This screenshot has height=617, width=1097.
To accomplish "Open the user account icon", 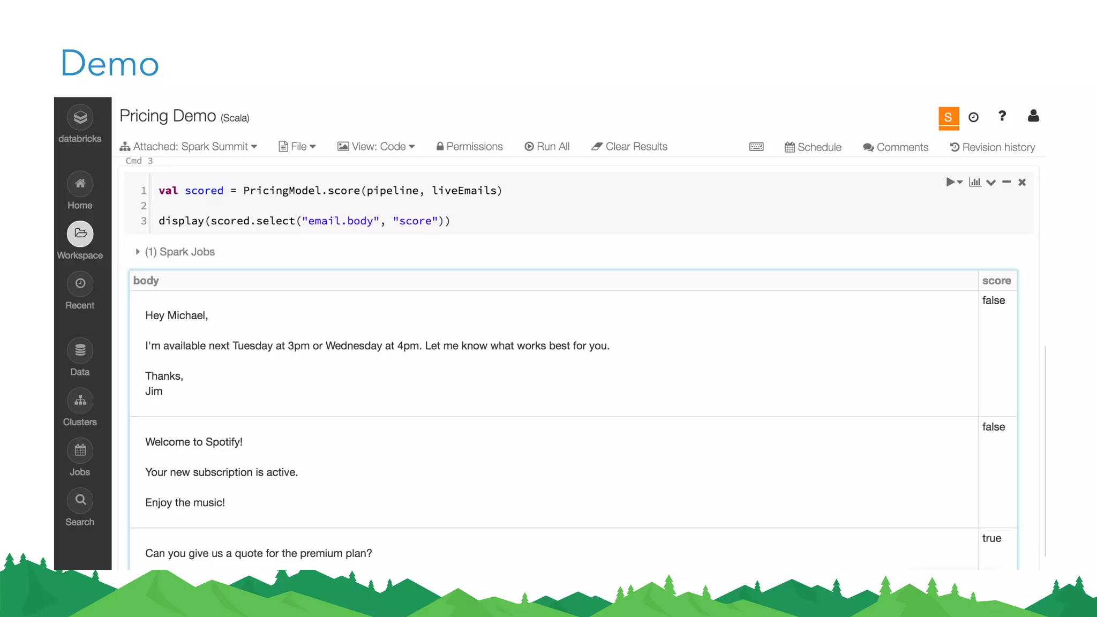I will click(1033, 116).
